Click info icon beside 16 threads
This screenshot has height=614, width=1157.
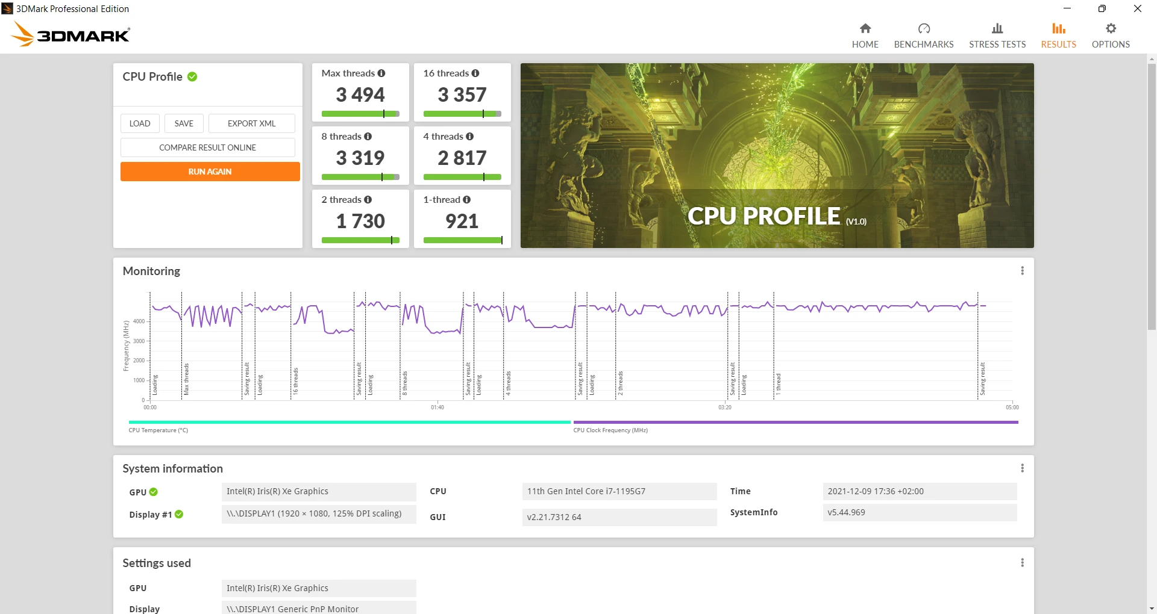[x=475, y=73]
